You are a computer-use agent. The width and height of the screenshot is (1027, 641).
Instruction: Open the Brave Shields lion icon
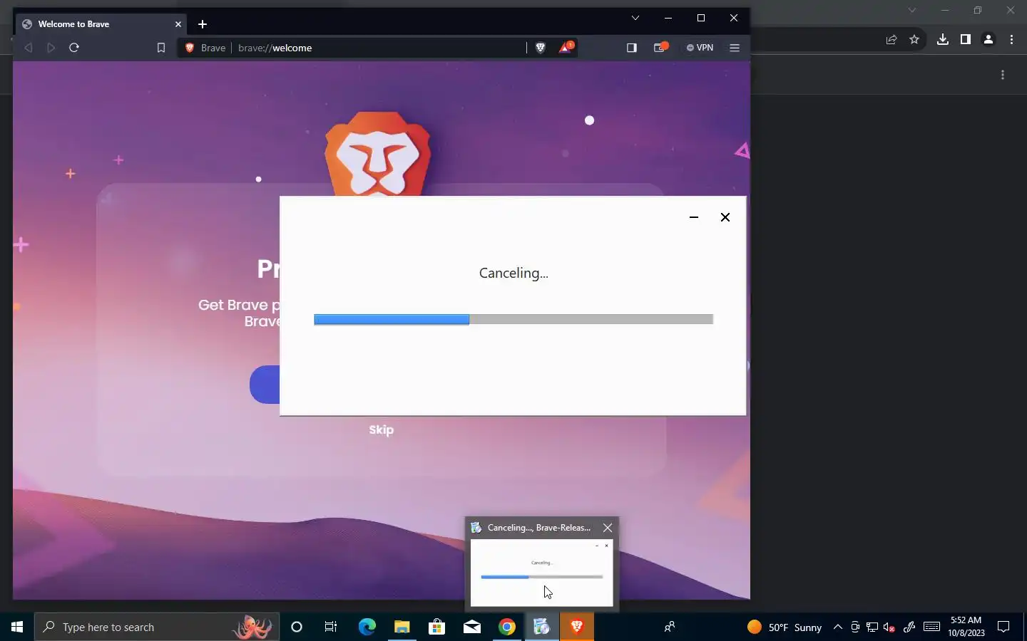pyautogui.click(x=541, y=48)
